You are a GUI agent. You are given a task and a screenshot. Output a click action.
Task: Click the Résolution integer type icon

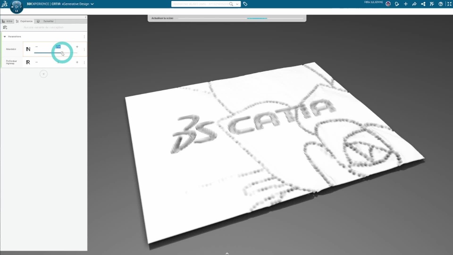(28, 49)
